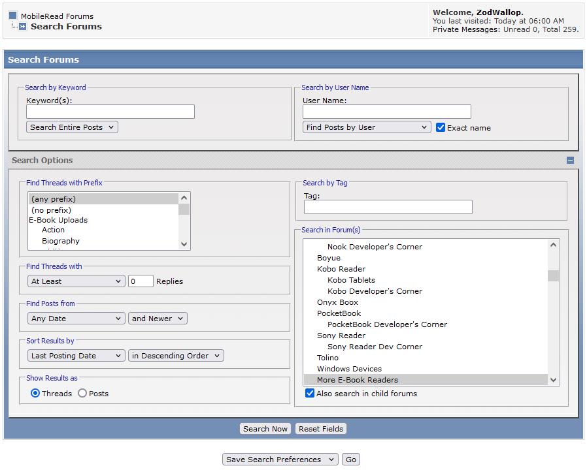
Task: Focus the Keyword(s) input field
Action: pyautogui.click(x=110, y=112)
